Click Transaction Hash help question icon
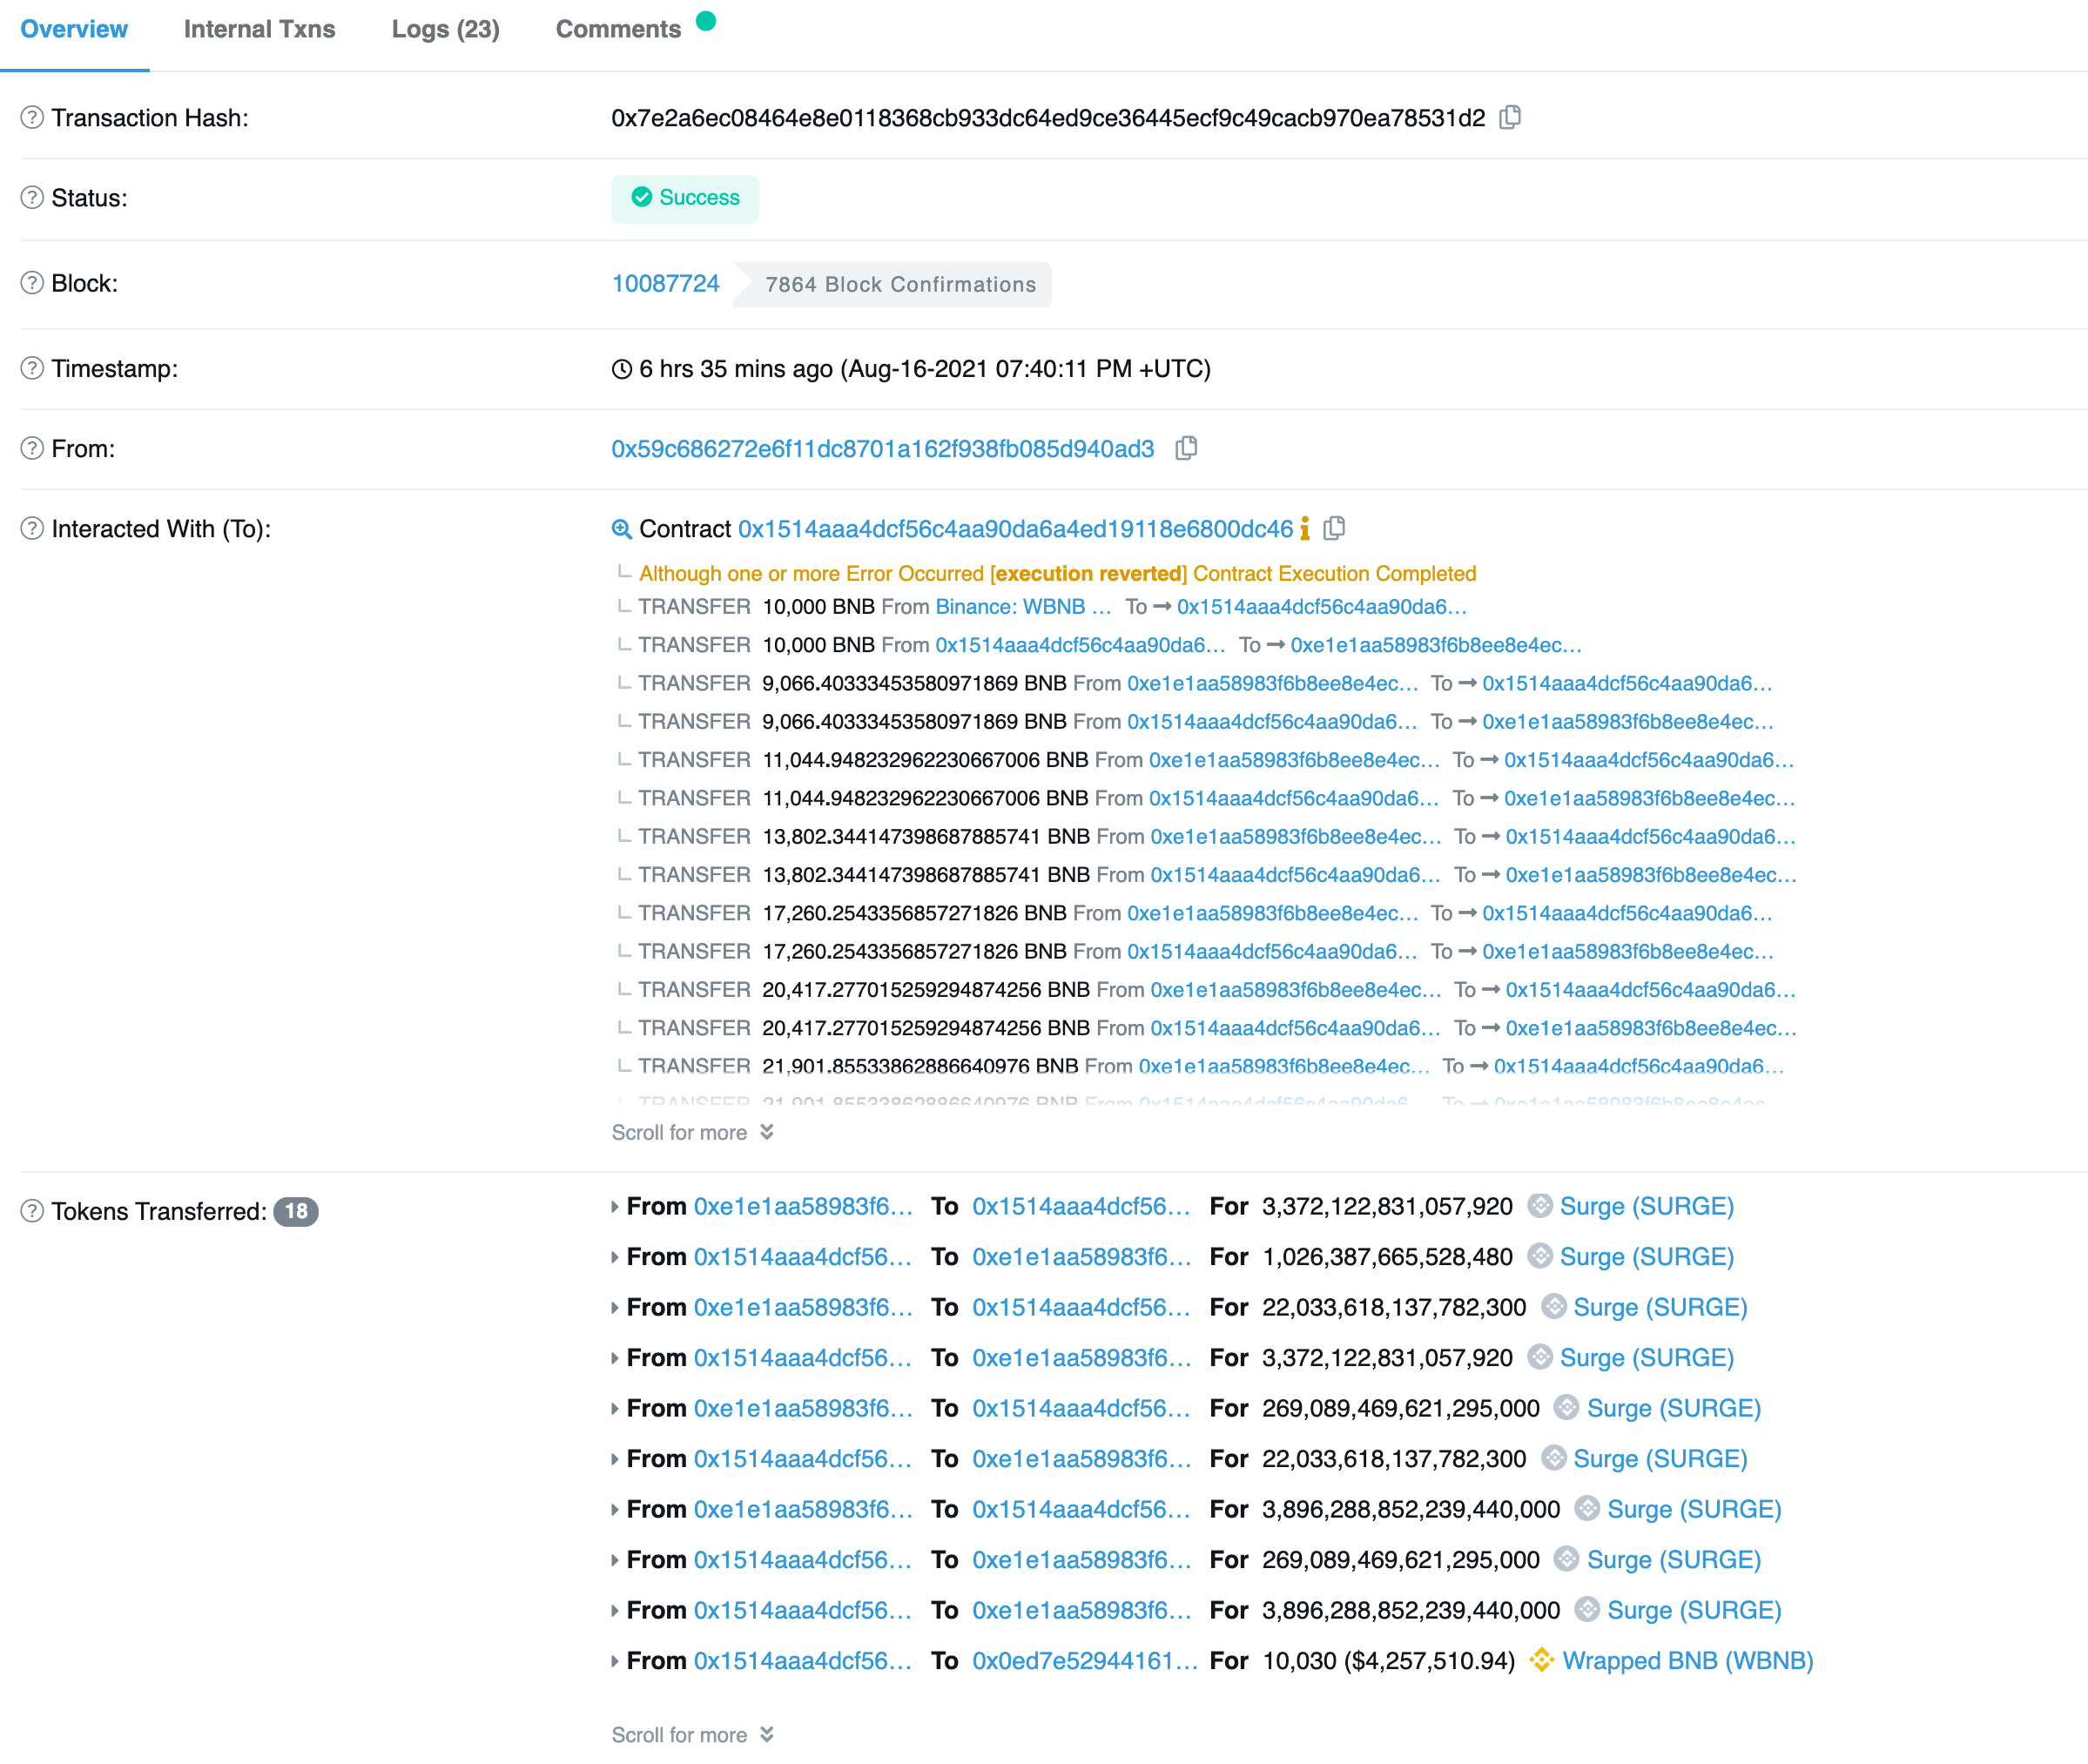Image resolution: width=2088 pixels, height=1764 pixels. tap(32, 118)
